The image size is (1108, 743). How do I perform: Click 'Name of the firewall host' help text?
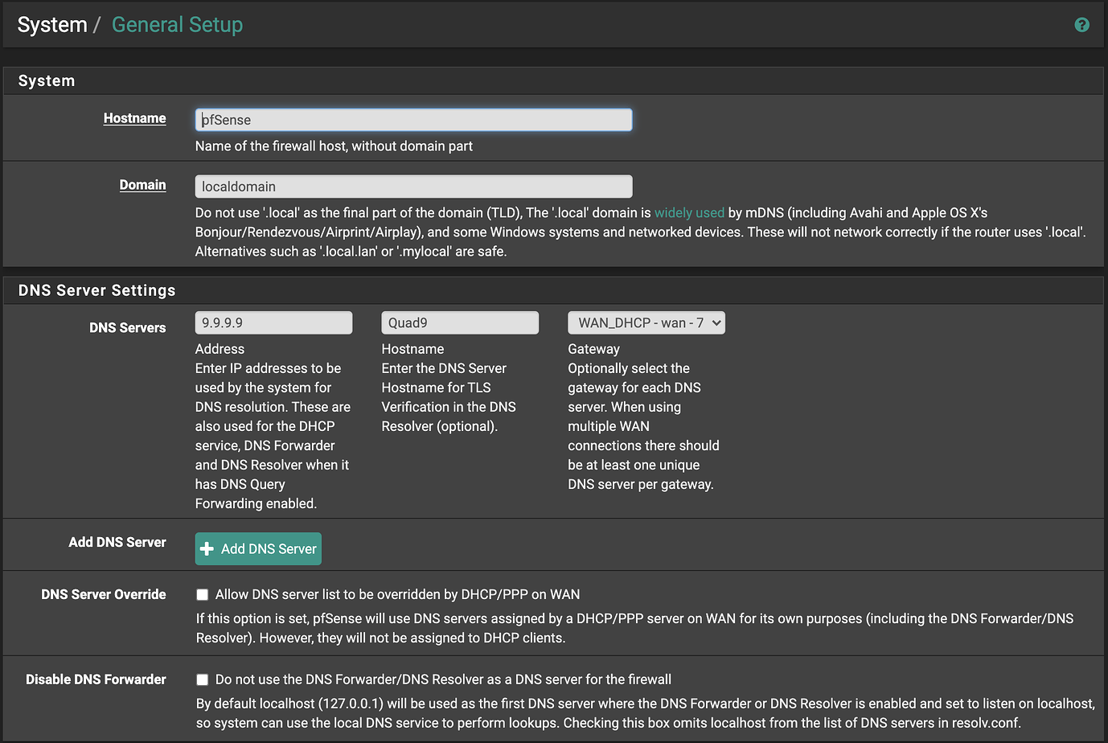click(334, 146)
